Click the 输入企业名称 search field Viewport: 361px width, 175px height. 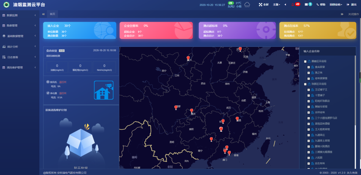click(327, 51)
